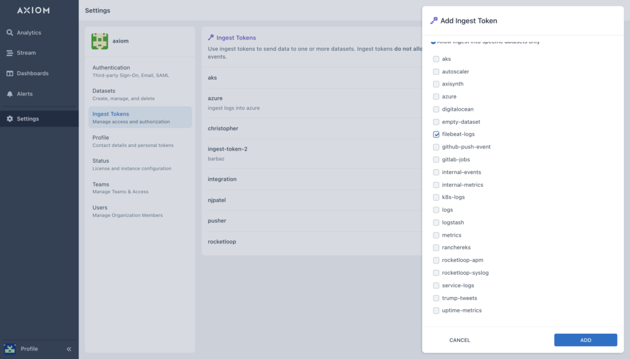
Task: Check the logs dataset checkbox
Action: pyautogui.click(x=436, y=210)
